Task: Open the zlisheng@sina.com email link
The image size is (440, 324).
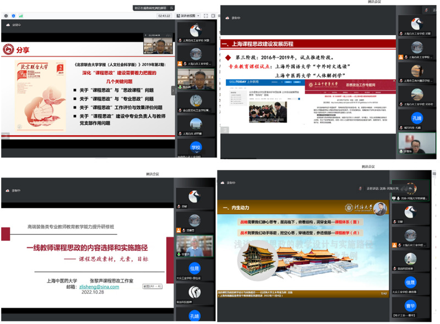Action: tap(99, 287)
